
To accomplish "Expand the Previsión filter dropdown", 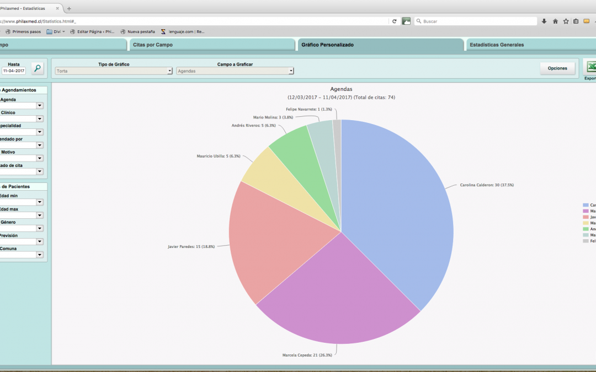I will (40, 241).
